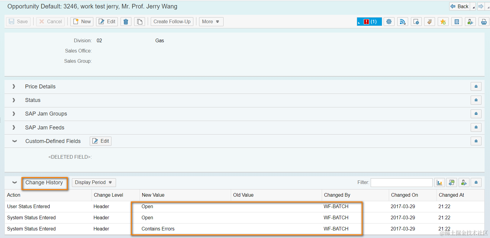
Task: Click Create Follow-Up button
Action: coord(172,22)
